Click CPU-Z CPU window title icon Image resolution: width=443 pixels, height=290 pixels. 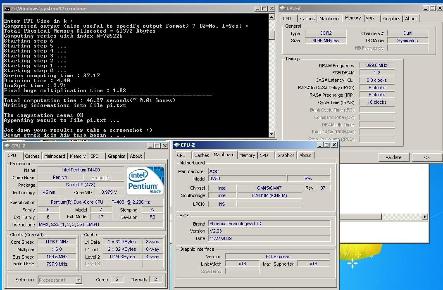click(x=7, y=146)
